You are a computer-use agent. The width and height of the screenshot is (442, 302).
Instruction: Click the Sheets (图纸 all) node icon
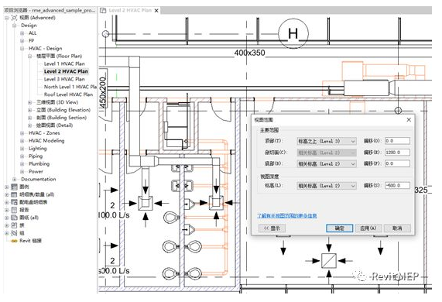pyautogui.click(x=14, y=218)
